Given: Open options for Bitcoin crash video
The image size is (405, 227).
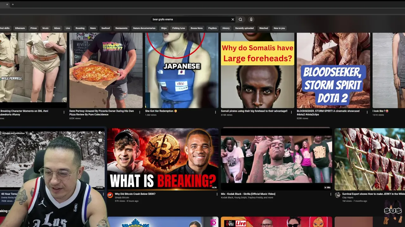Looking at the screenshot, I should (x=217, y=194).
